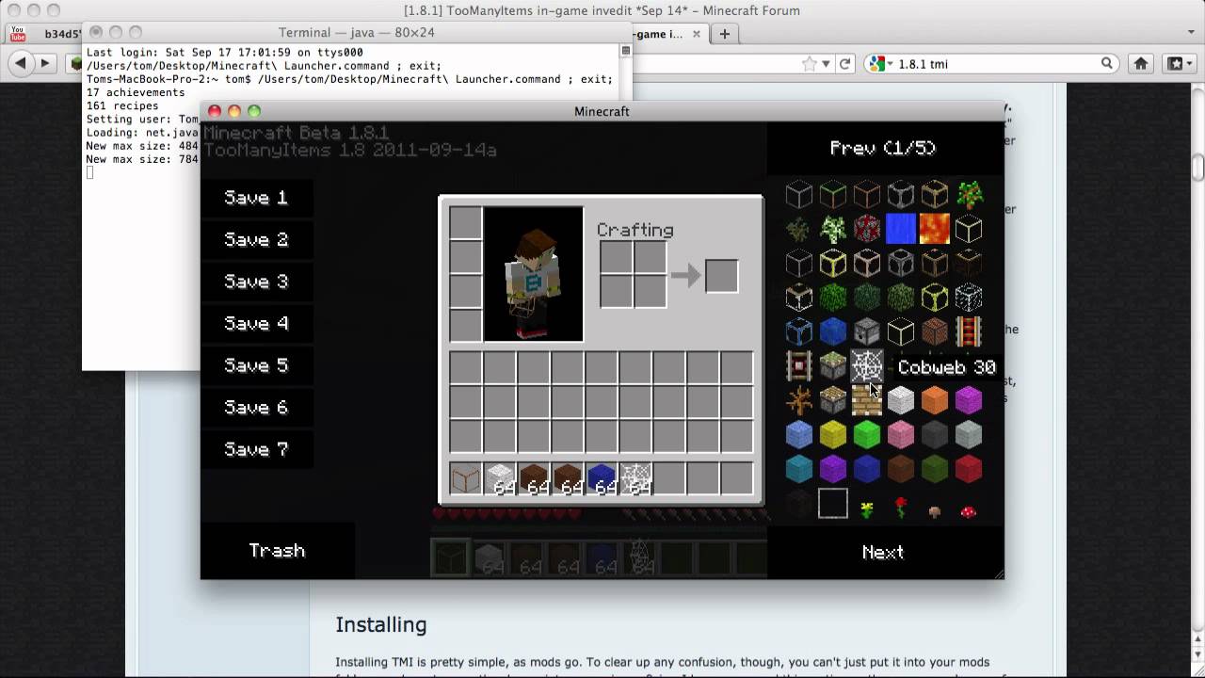Click the Terminal window title bar
The image size is (1205, 678).
pos(357,32)
